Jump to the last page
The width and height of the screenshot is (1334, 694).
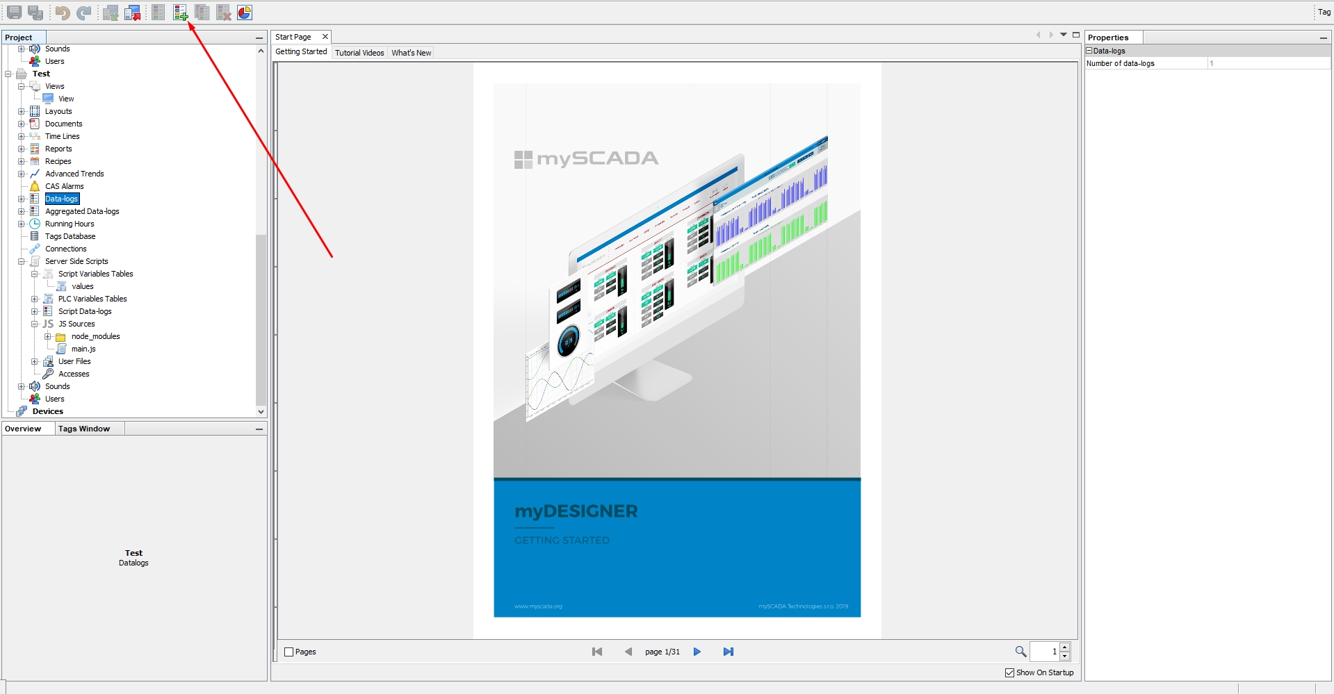tap(728, 652)
